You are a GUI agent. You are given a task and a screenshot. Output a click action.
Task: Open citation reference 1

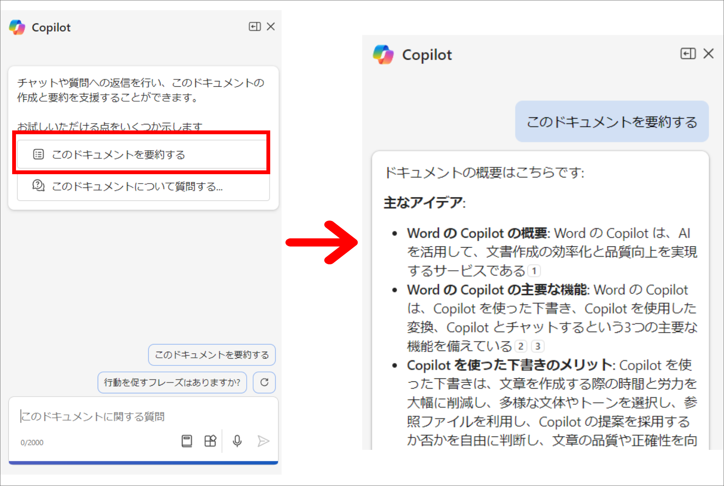coord(534,271)
